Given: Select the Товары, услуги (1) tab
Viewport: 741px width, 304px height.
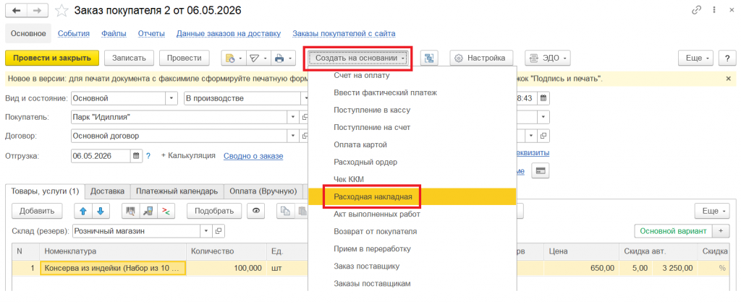Looking at the screenshot, I should point(45,191).
